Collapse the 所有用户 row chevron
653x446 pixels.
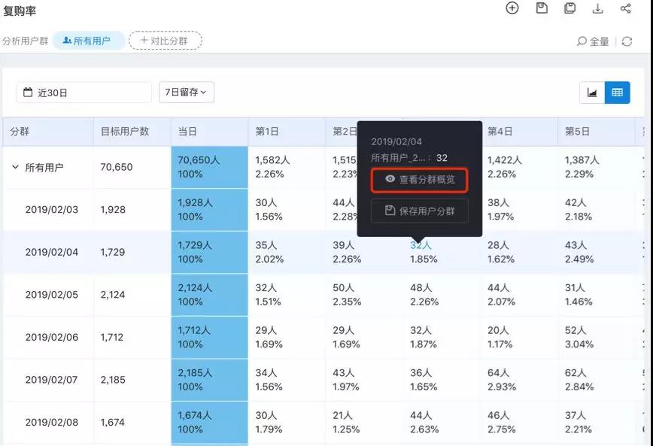(15, 167)
